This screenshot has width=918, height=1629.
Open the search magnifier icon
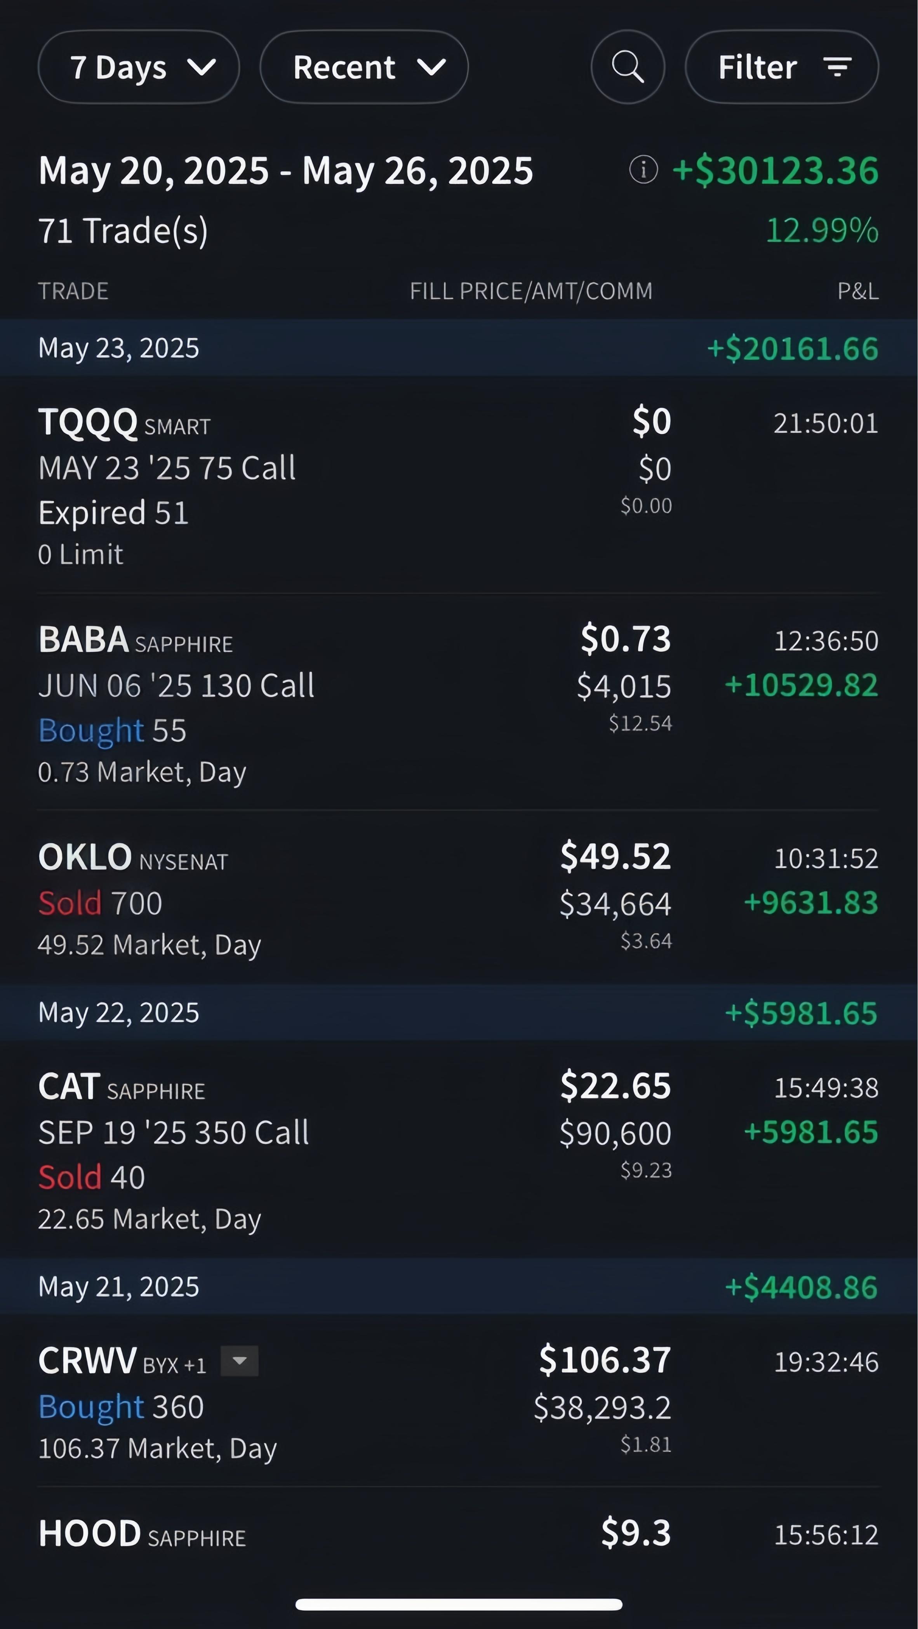[628, 67]
